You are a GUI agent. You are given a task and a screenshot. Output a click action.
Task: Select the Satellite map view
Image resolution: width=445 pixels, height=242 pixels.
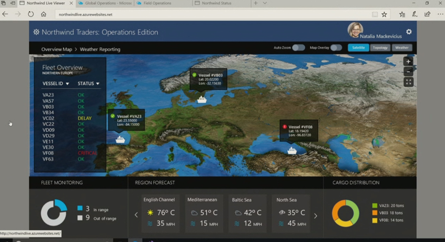[358, 48]
